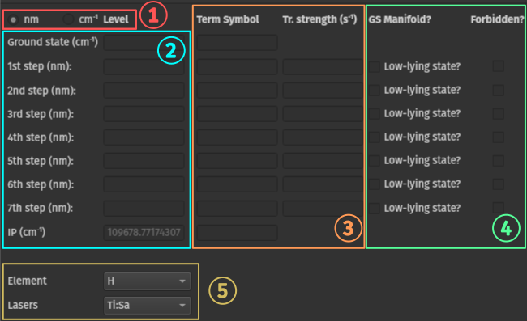Click the 4th step wavelength field
The image size is (527, 321).
[144, 137]
